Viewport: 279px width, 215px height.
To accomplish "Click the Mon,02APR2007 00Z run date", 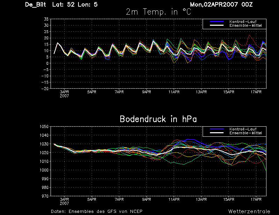I will 221,5.
